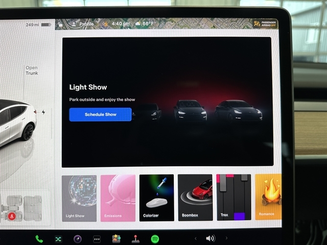Open the Romance campfire tile
The image size is (327, 245).
268,197
